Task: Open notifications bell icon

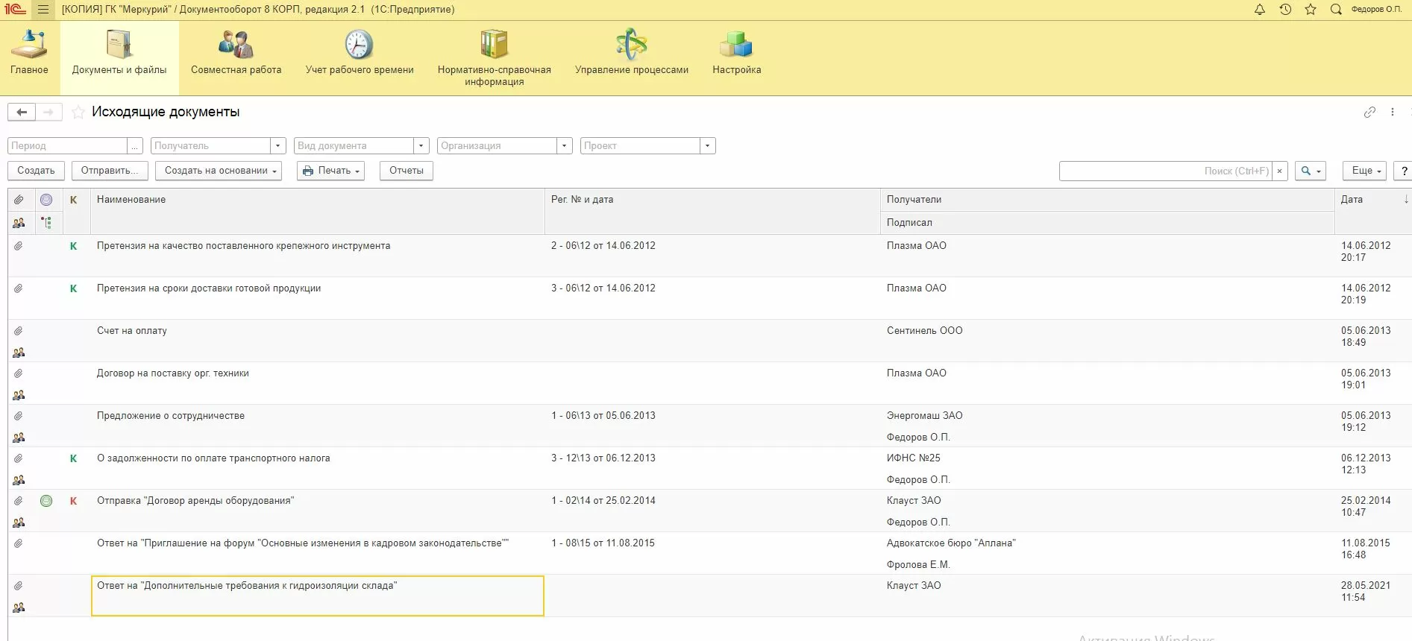Action: (1260, 10)
